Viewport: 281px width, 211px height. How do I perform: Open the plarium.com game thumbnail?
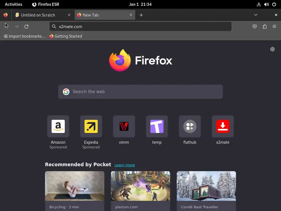click(140, 186)
